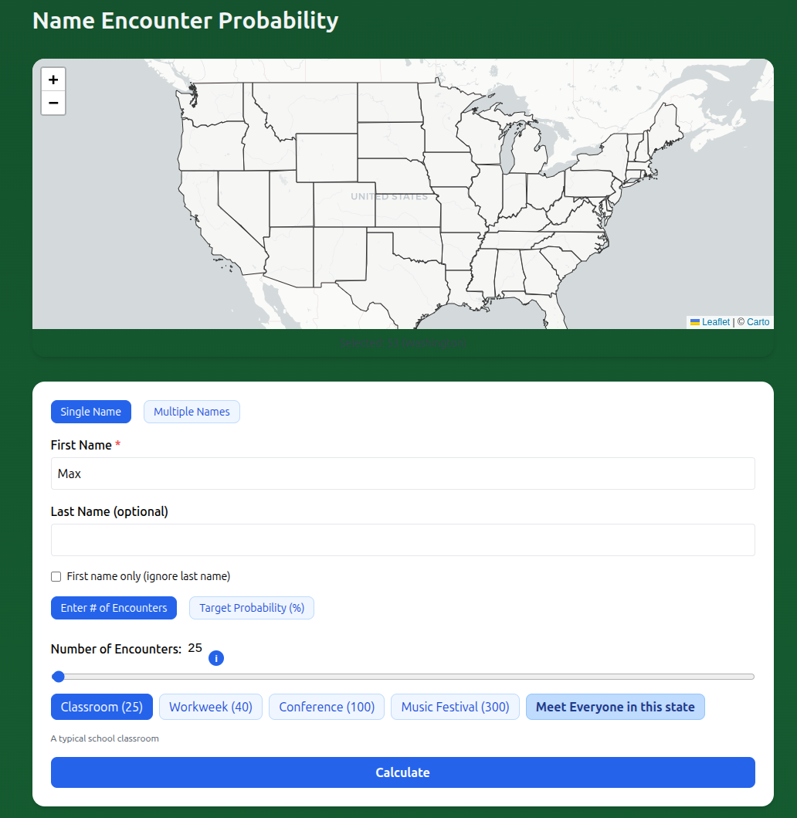Open the Number of Encounters info tooltip
797x818 pixels.
coord(216,658)
